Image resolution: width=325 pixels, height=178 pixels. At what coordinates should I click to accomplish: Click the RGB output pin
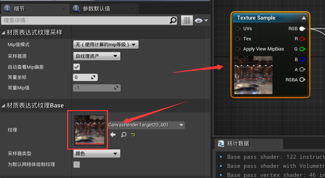[302, 29]
